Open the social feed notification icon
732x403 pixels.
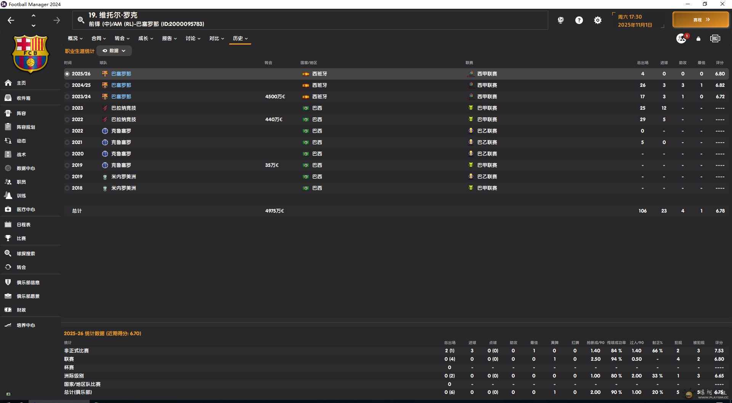(682, 38)
